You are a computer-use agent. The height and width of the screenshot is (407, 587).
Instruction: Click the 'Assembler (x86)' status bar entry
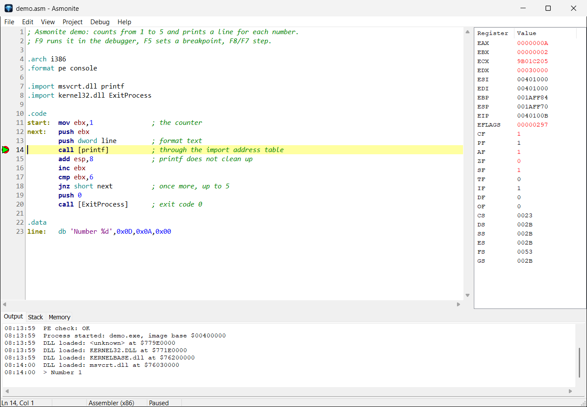click(x=111, y=403)
